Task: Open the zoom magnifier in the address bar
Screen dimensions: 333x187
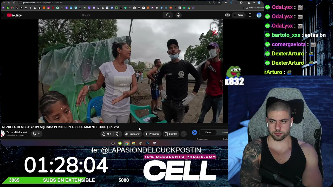Action: coord(210,3)
